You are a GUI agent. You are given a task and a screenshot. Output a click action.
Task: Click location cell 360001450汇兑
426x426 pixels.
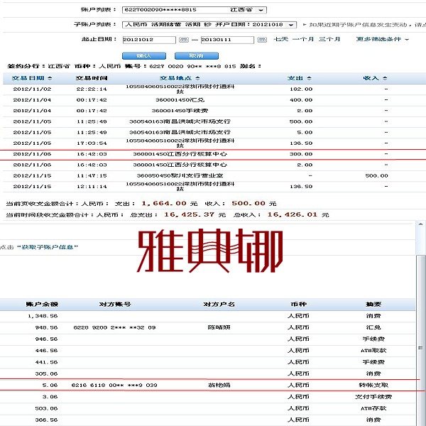[x=180, y=100]
